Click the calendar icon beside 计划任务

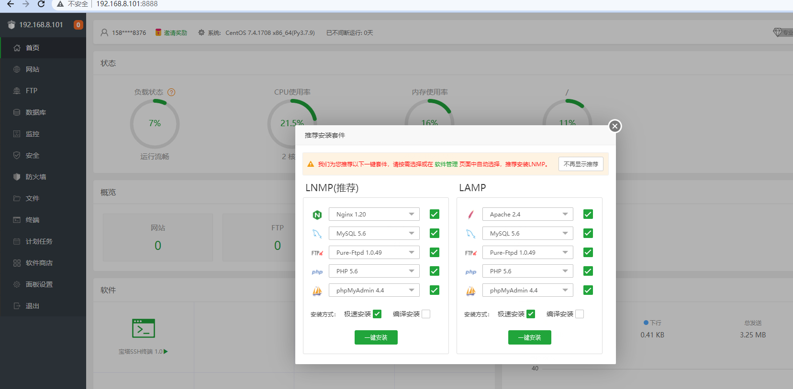click(x=17, y=241)
